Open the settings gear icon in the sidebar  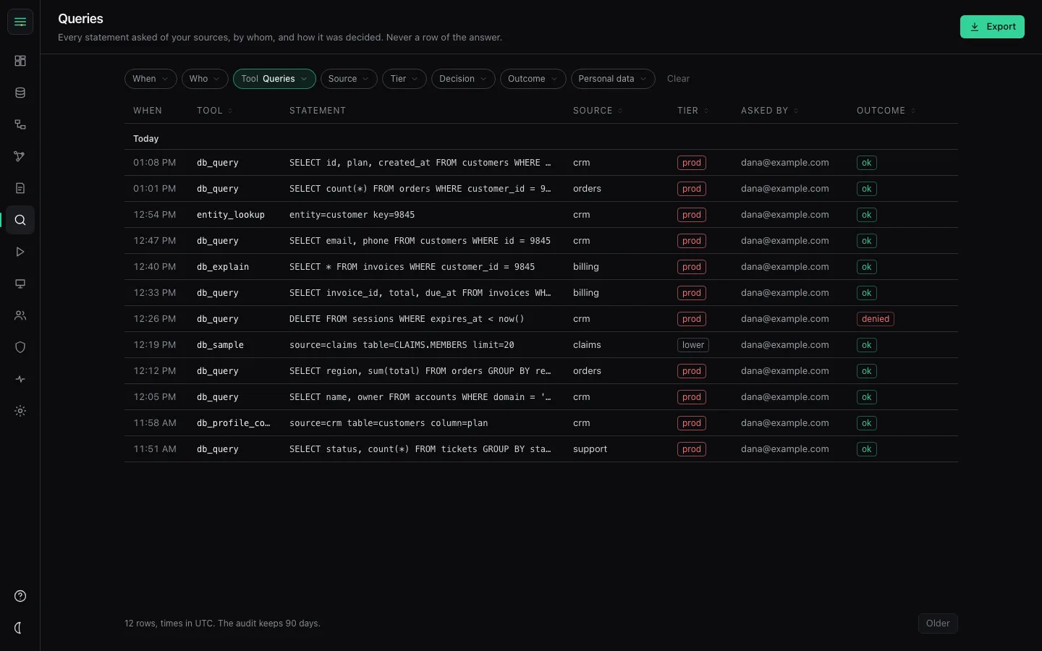[x=20, y=411]
